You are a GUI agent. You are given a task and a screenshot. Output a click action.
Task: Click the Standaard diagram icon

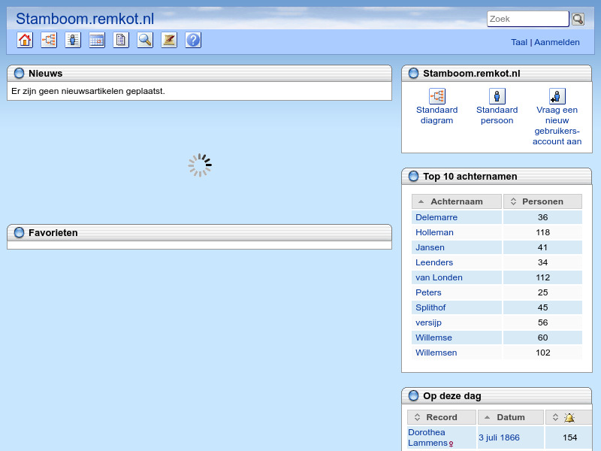point(437,96)
